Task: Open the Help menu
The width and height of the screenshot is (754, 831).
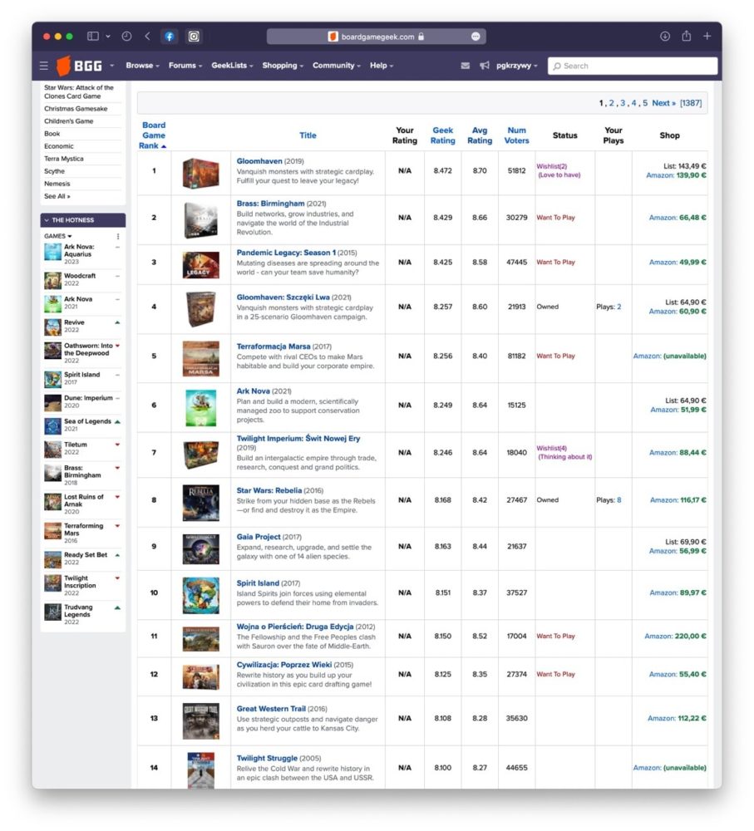Action: coord(382,66)
